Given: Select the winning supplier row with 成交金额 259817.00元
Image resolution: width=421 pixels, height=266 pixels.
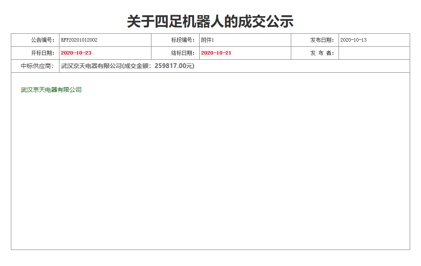Looking at the screenshot, I should tap(128, 66).
